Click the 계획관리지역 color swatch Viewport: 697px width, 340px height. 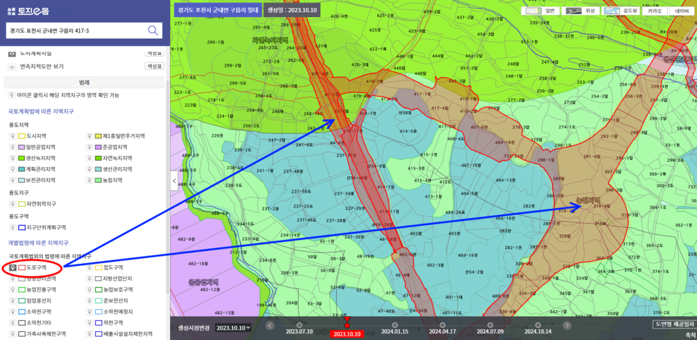[22, 169]
